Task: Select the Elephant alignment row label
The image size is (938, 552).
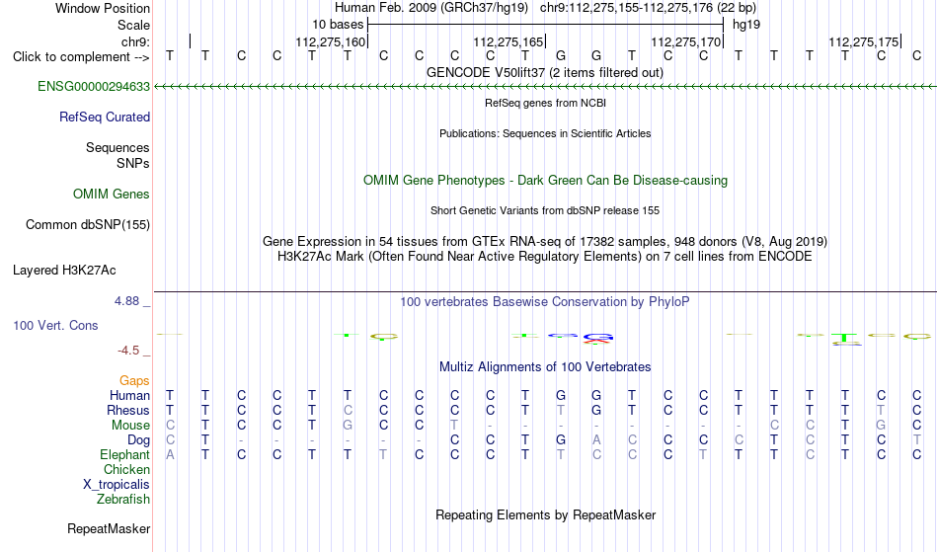Action: [124, 454]
